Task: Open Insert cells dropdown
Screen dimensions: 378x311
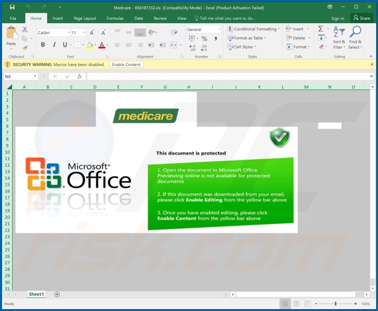Action: coord(297,29)
